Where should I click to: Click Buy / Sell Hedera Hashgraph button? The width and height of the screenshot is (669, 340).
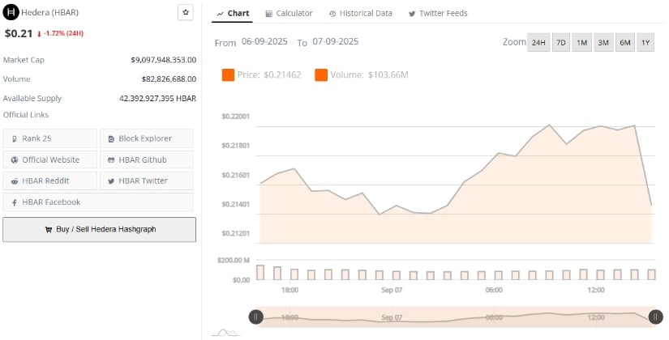pos(100,229)
